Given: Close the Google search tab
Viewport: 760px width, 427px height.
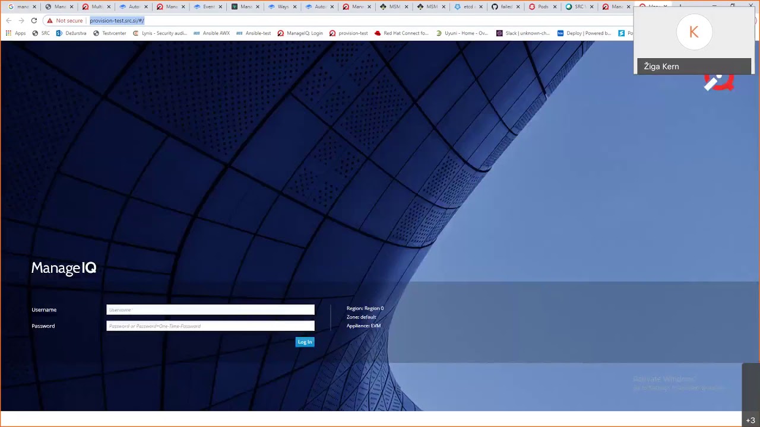Looking at the screenshot, I should (34, 7).
